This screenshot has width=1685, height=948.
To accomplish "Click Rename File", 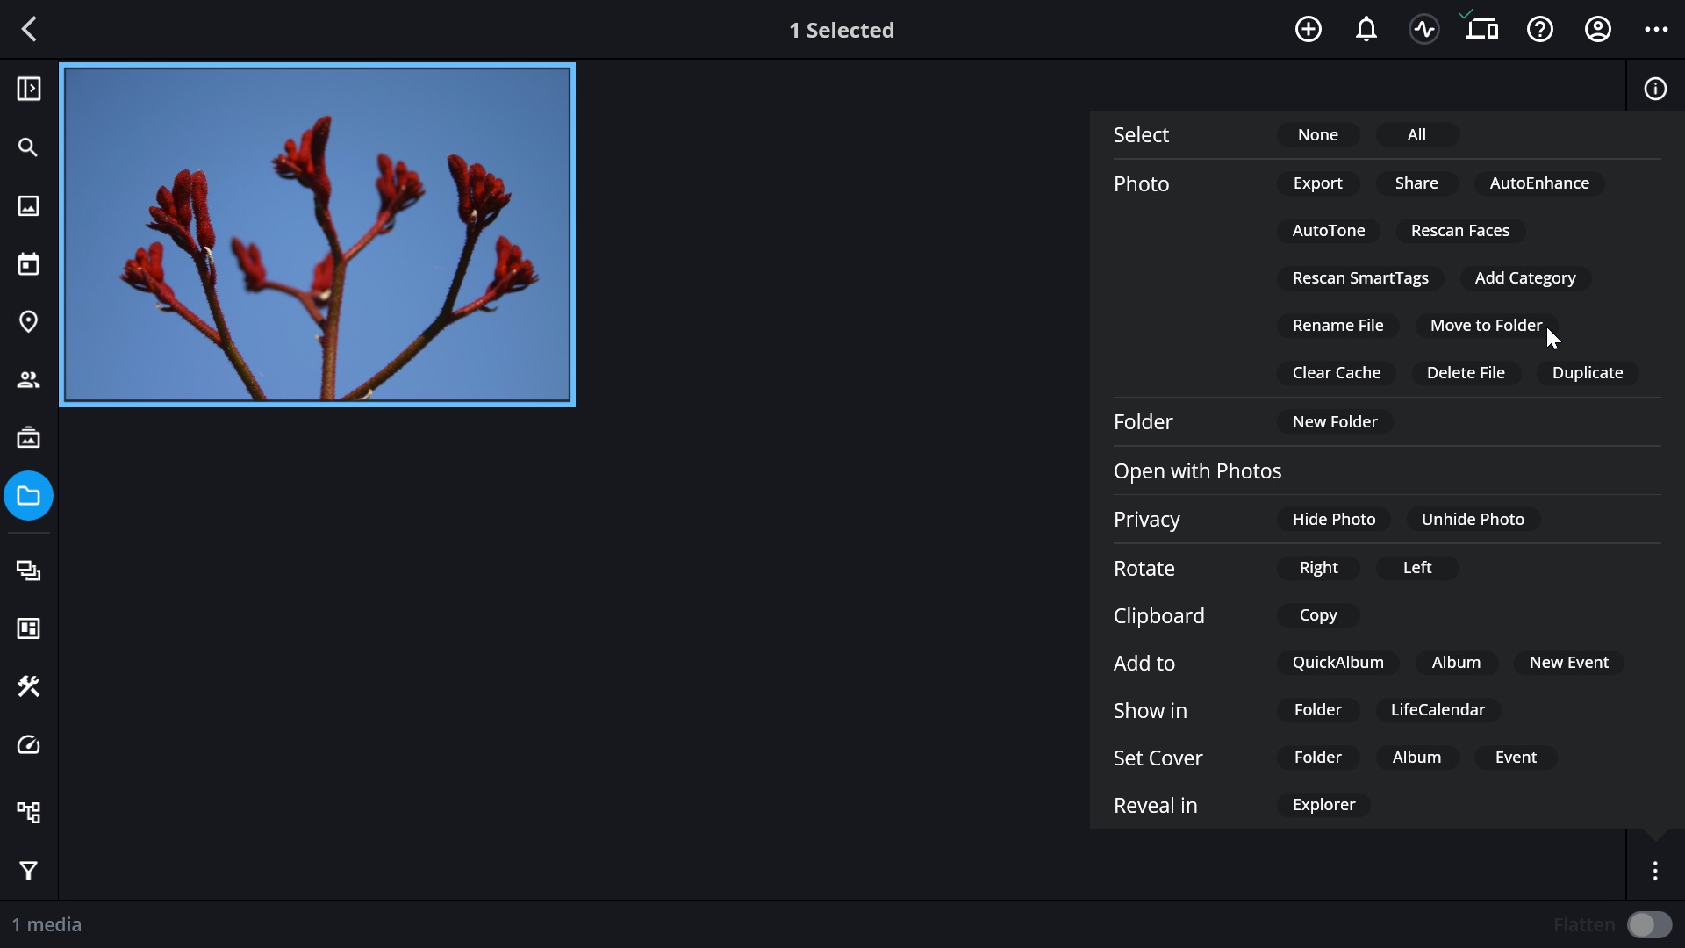I will [x=1337, y=325].
